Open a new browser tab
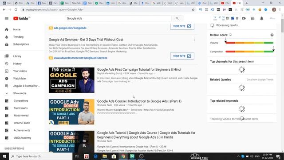The height and width of the screenshot is (160, 284). tap(247, 3)
